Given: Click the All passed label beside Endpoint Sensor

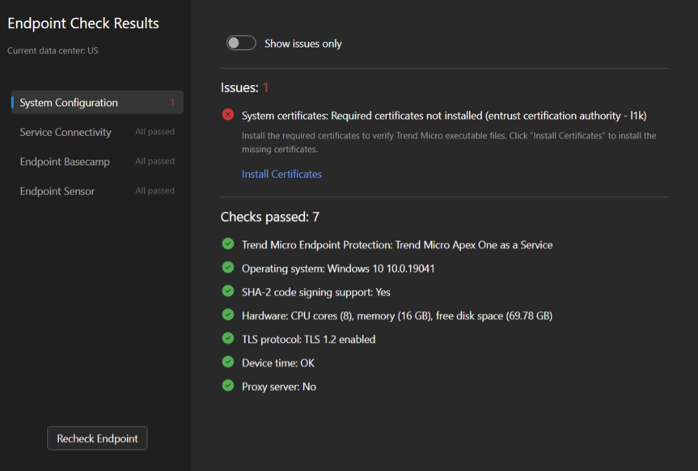Looking at the screenshot, I should pos(154,191).
